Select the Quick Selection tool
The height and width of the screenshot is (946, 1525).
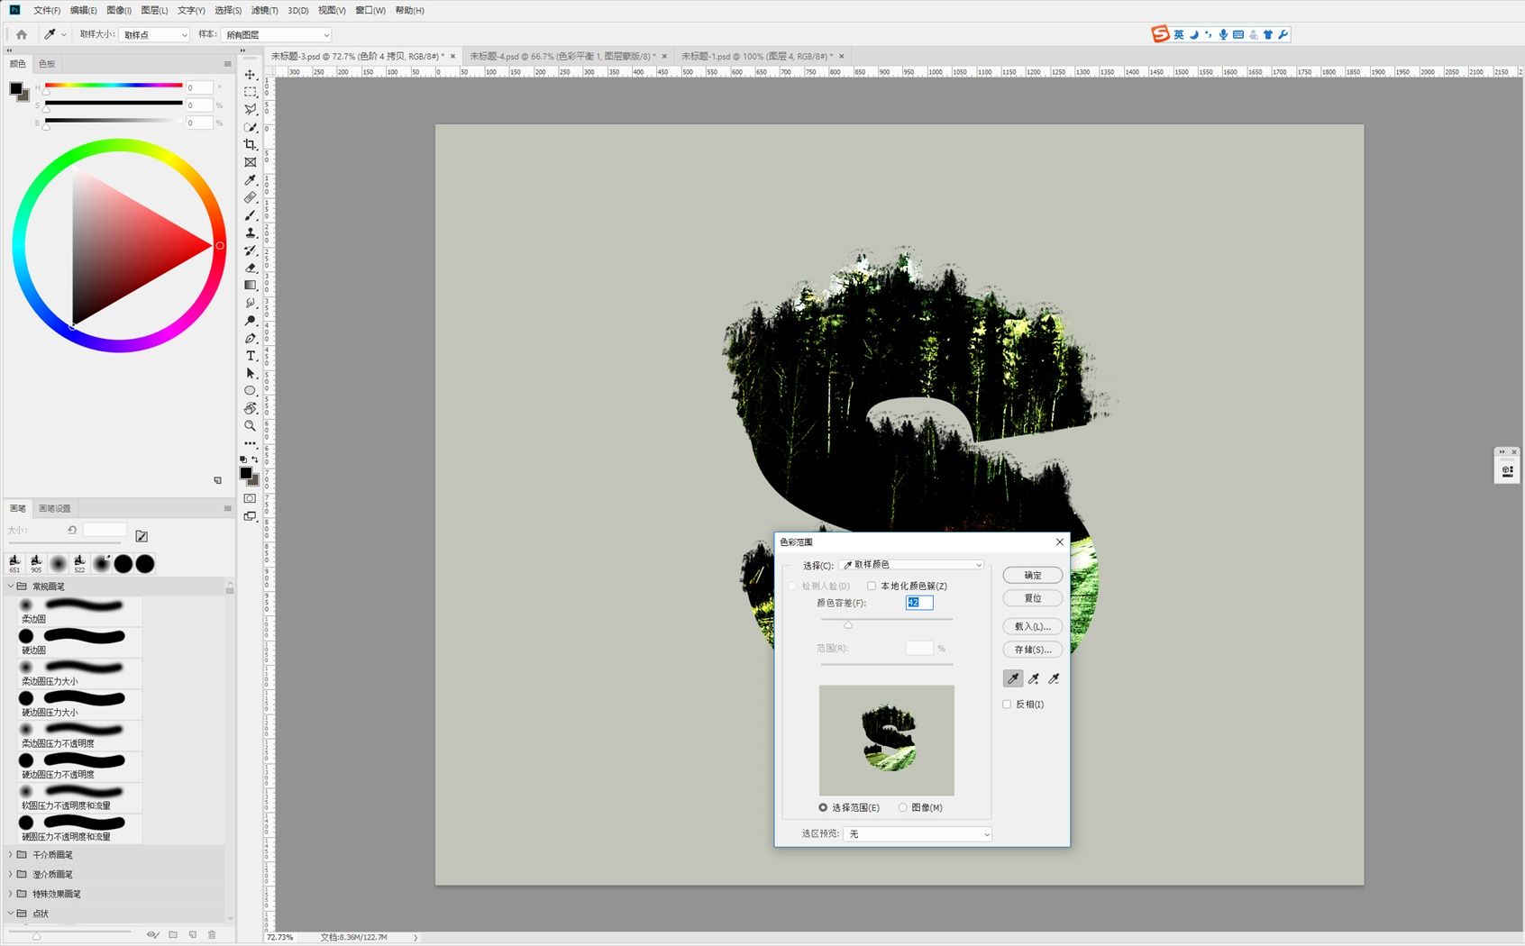(251, 127)
